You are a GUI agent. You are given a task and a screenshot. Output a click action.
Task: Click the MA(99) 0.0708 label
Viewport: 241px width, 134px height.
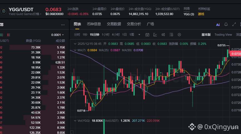133,50
